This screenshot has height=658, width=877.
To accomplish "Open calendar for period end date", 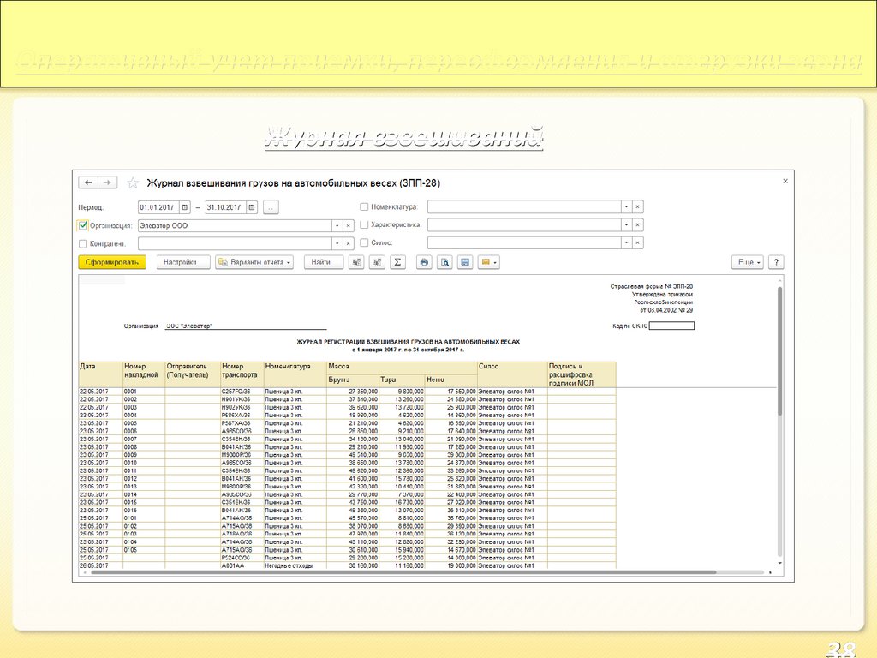I will point(252,207).
